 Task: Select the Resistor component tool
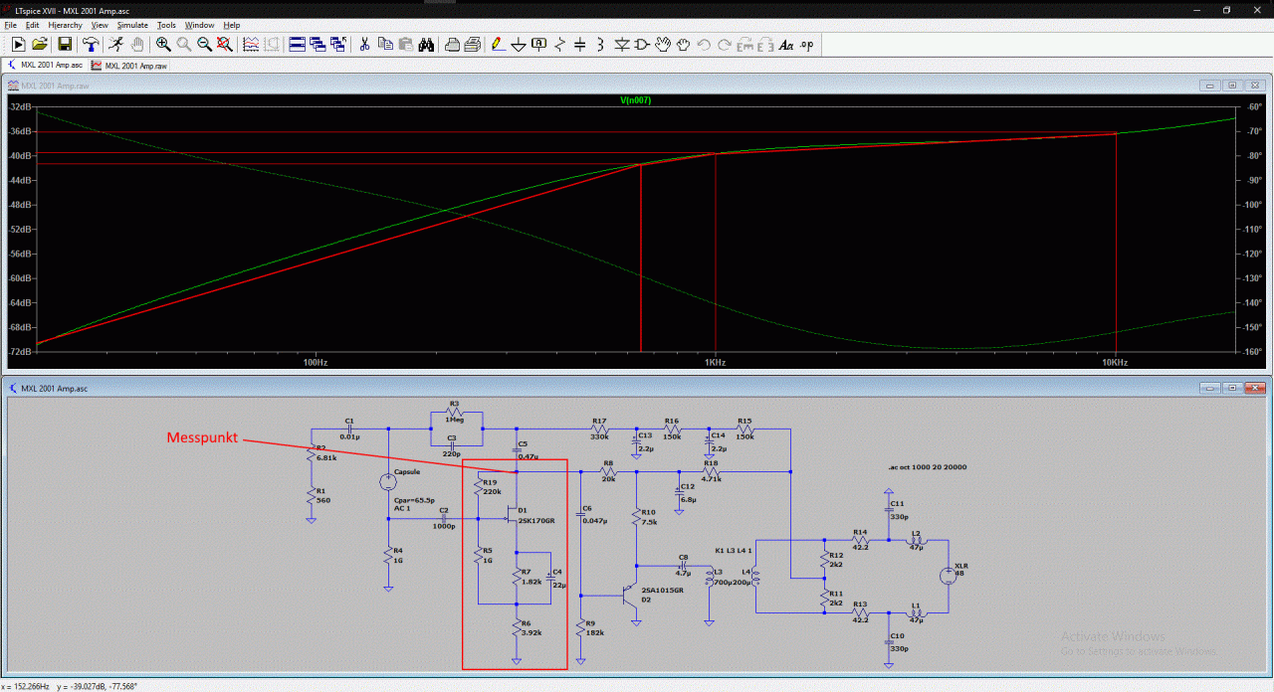pyautogui.click(x=559, y=45)
